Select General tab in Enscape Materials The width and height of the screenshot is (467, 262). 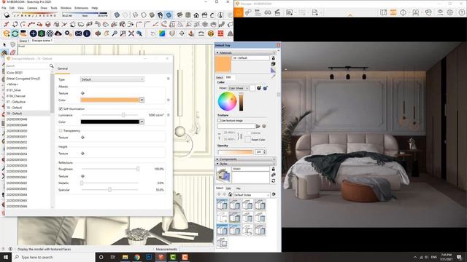point(63,68)
